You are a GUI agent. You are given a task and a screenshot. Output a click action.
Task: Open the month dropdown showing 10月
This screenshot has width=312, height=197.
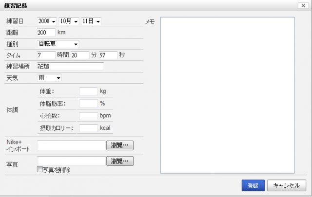click(69, 21)
